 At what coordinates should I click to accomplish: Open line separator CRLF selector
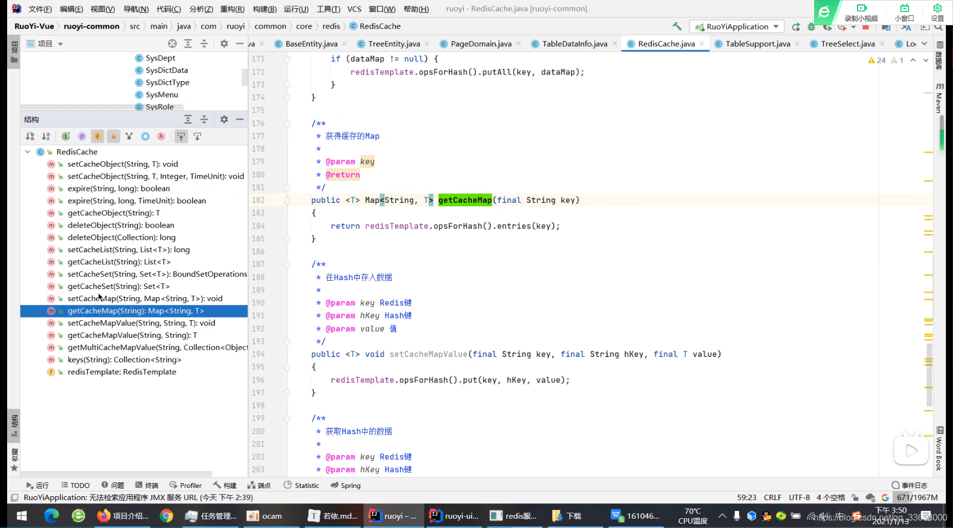[x=773, y=497]
